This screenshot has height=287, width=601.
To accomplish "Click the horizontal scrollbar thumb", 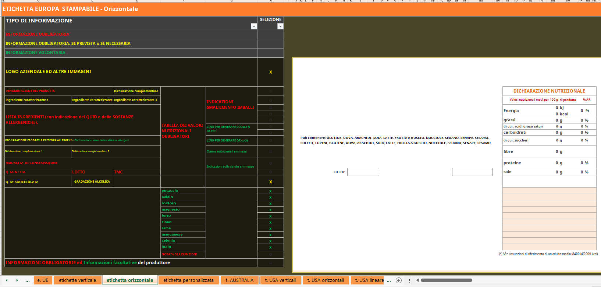I will click(447, 280).
